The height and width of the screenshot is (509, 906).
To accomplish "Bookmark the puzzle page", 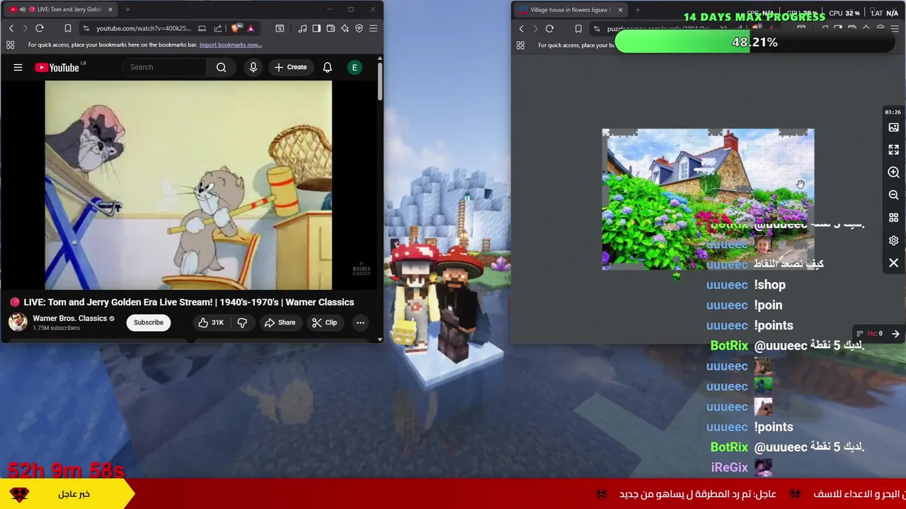I will coord(578,29).
